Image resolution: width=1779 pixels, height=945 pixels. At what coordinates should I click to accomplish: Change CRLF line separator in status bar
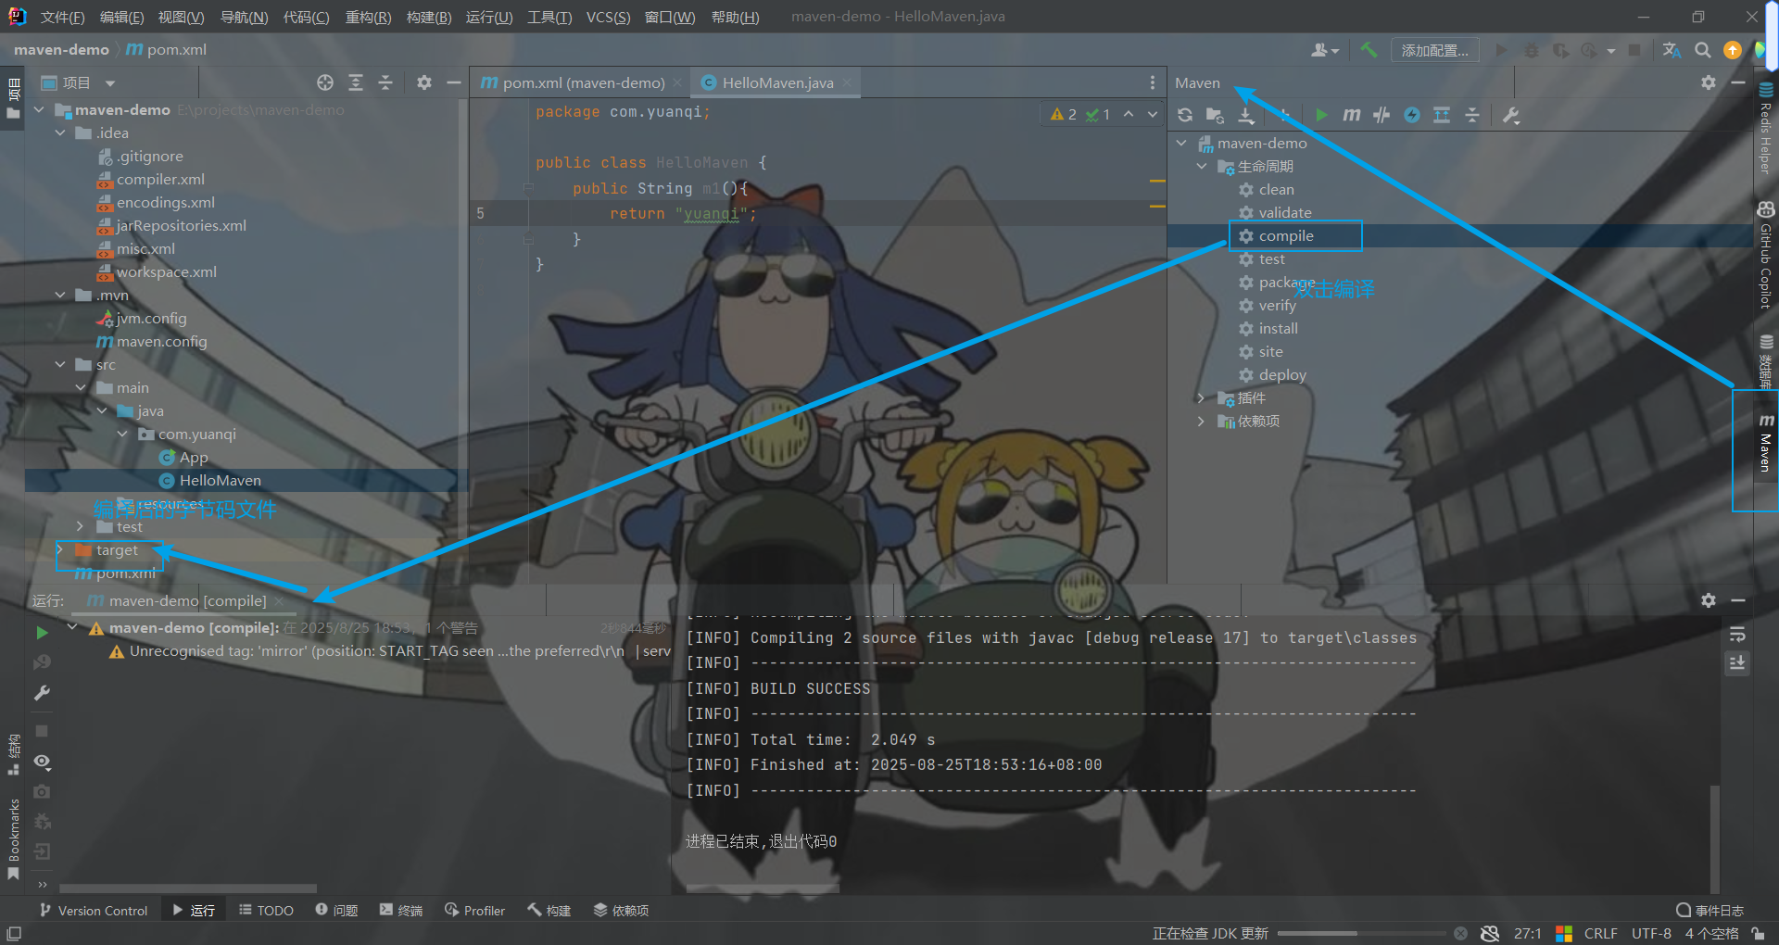[x=1600, y=933]
